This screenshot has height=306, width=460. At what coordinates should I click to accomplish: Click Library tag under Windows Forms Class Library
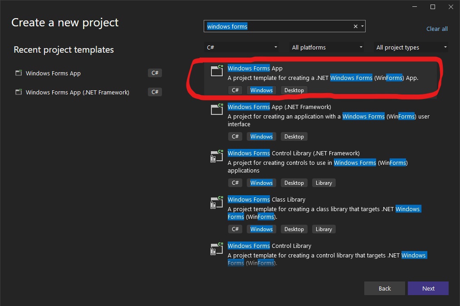point(323,229)
